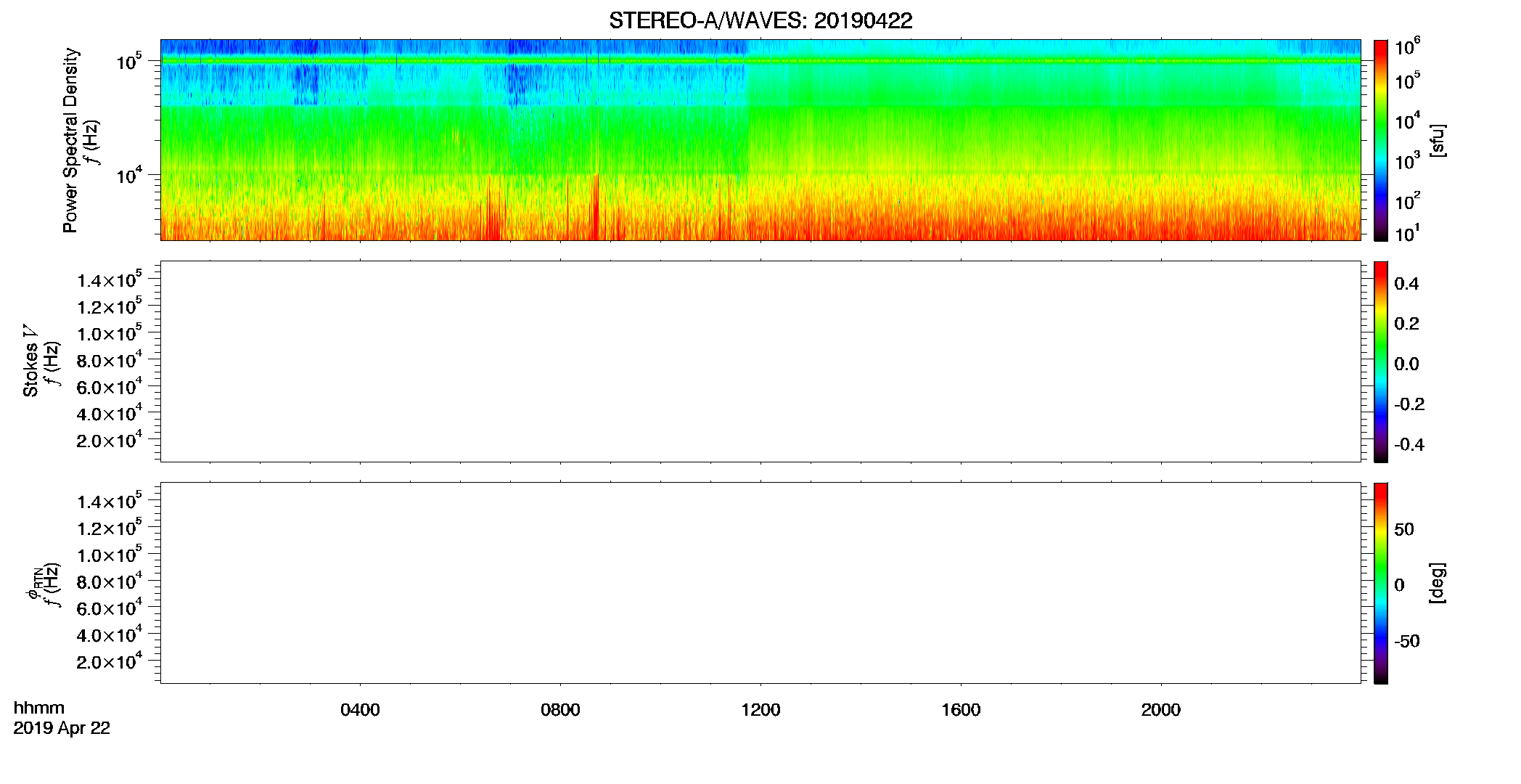Click the 1.4×10^5 label on the Stokes V axis

coord(110,279)
